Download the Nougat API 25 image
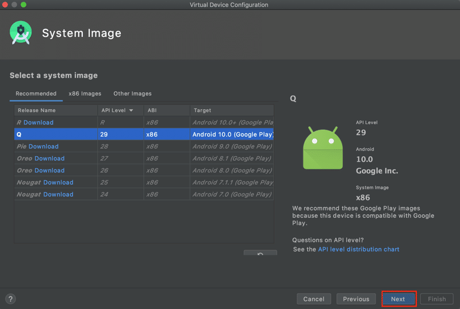Viewport: 460px width, 309px height. 58,183
